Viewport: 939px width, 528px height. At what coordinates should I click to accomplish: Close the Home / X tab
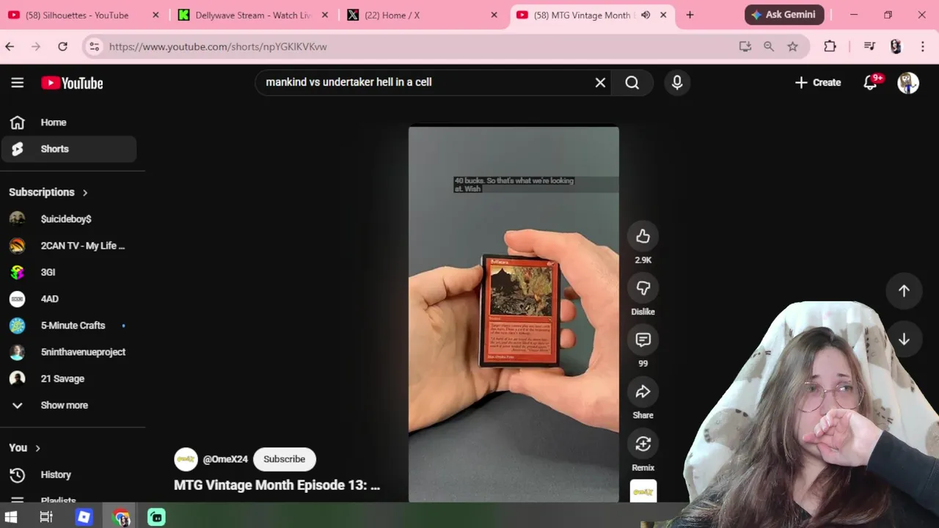point(494,15)
